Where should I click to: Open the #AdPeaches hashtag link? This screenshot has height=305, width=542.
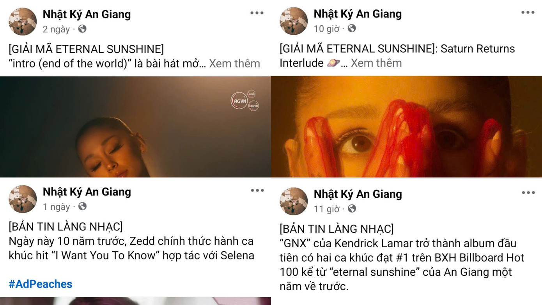point(41,284)
